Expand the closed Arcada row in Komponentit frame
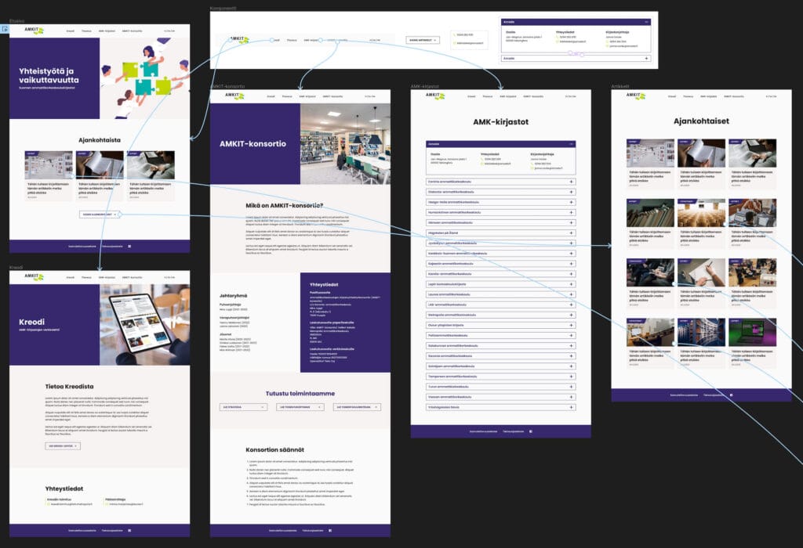 tap(646, 58)
